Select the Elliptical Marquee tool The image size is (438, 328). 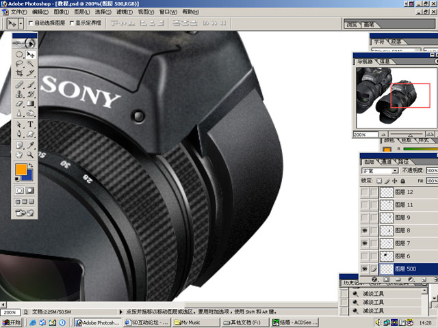click(19, 55)
